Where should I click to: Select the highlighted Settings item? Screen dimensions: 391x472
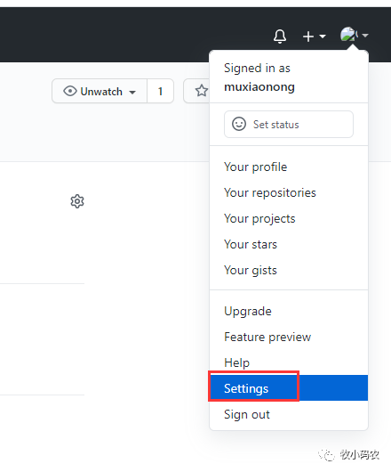(289, 388)
